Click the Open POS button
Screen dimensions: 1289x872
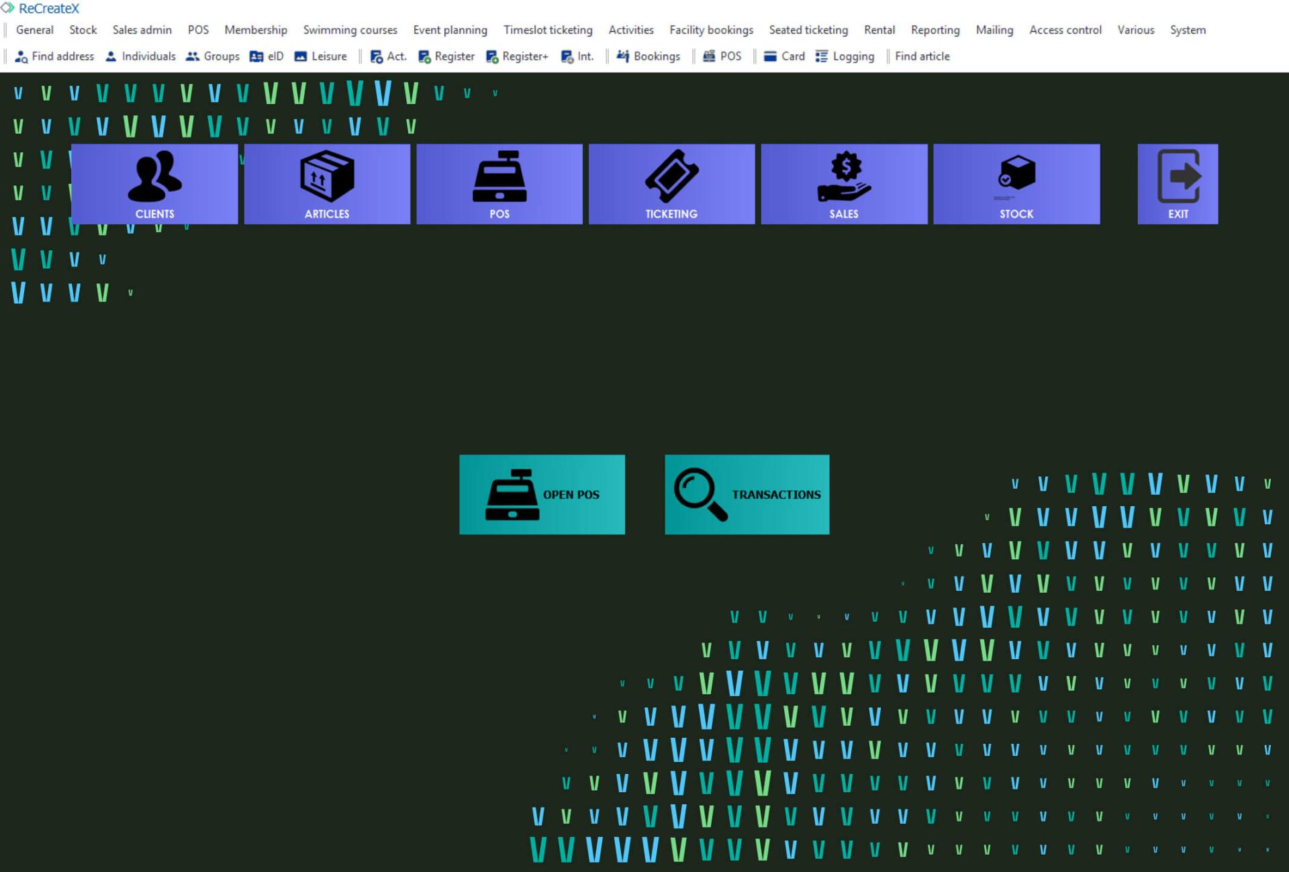(x=542, y=494)
